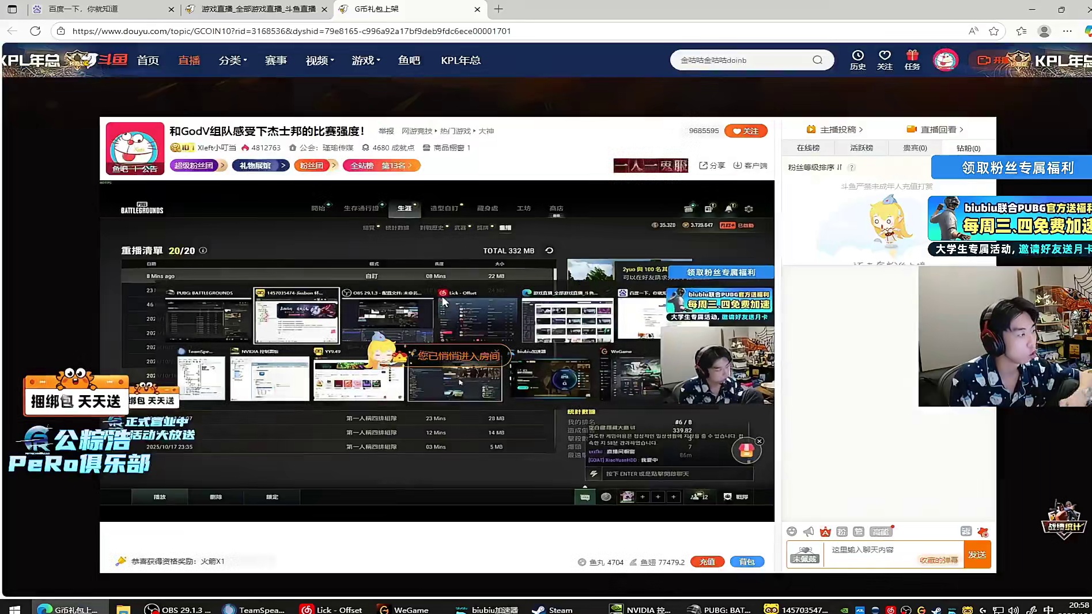The image size is (1092, 614).
Task: Expand the 视频 dropdown menu
Action: click(320, 60)
